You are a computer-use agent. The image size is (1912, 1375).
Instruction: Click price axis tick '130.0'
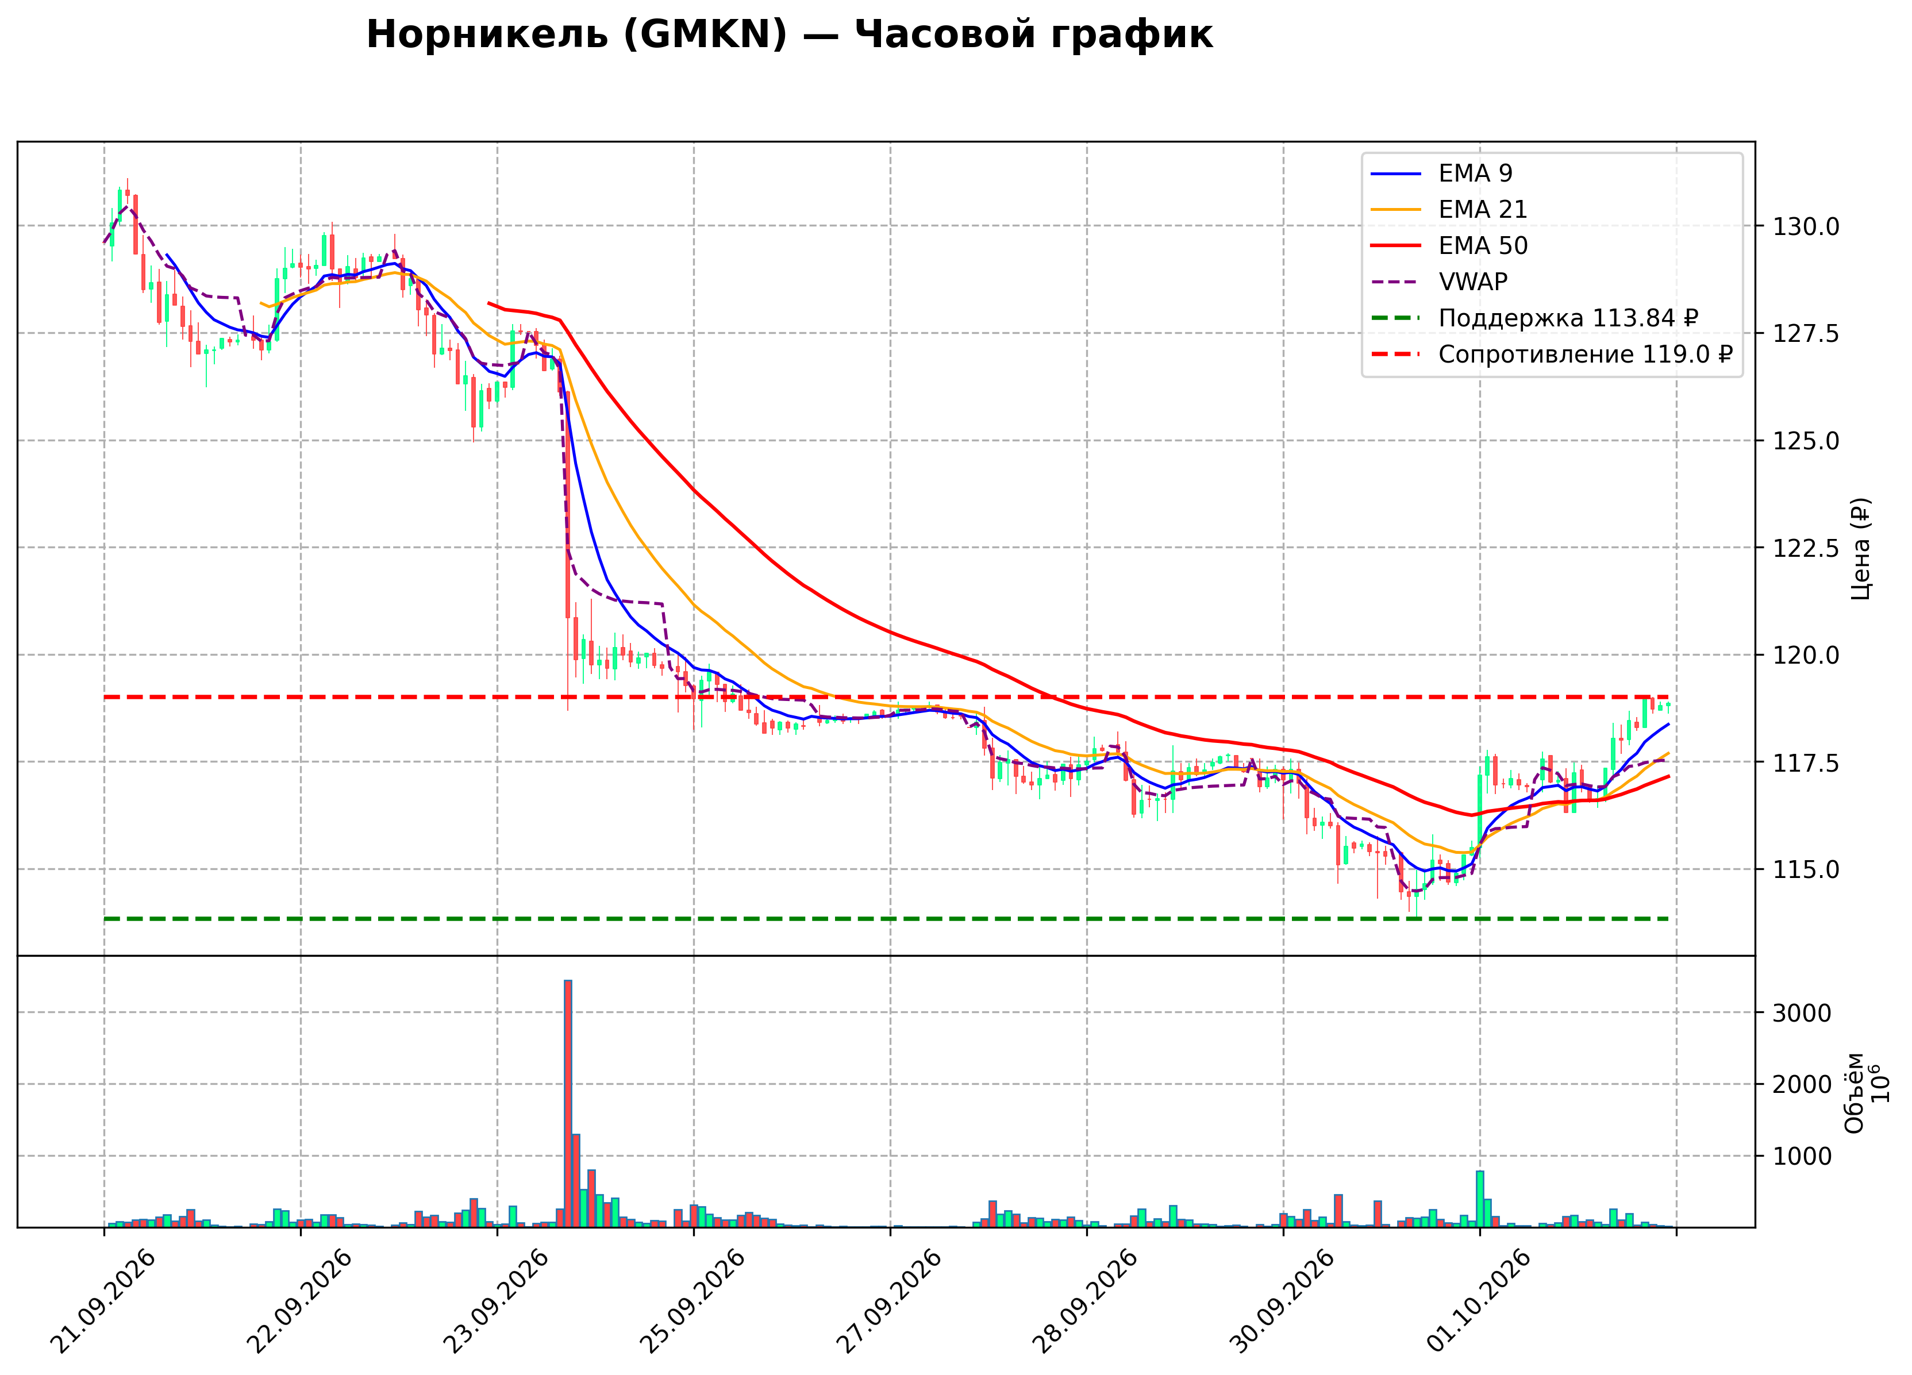pyautogui.click(x=1806, y=227)
